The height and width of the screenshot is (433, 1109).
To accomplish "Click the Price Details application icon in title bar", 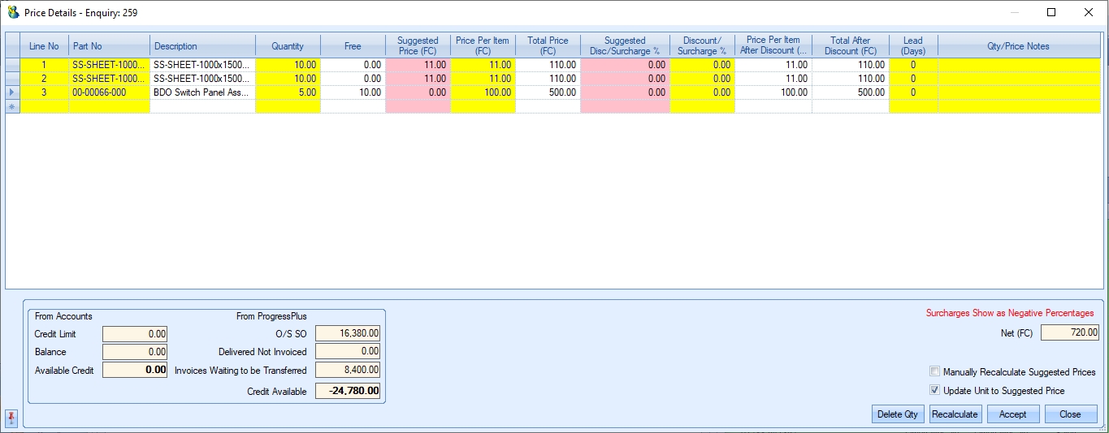I will (x=13, y=12).
